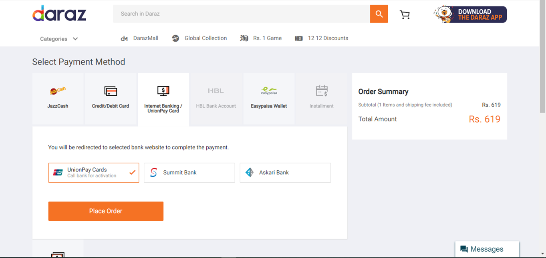Click the Askari Bank logo
The height and width of the screenshot is (258, 546).
coord(250,173)
